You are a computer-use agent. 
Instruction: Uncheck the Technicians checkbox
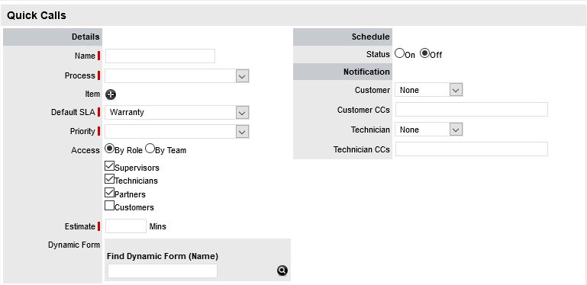109,179
